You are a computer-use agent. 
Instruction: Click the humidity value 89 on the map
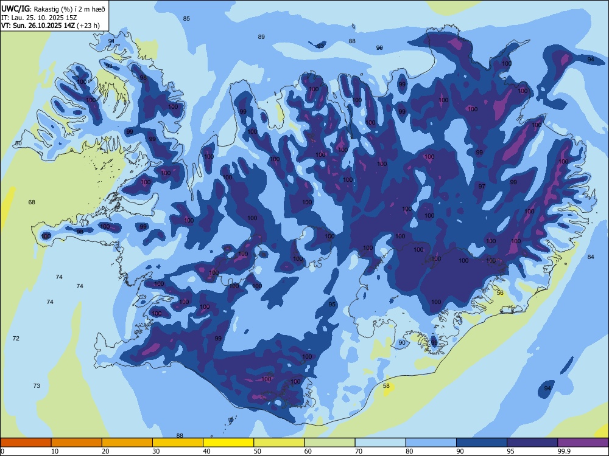(261, 37)
